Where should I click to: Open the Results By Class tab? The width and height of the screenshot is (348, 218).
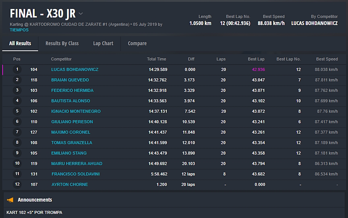point(62,43)
